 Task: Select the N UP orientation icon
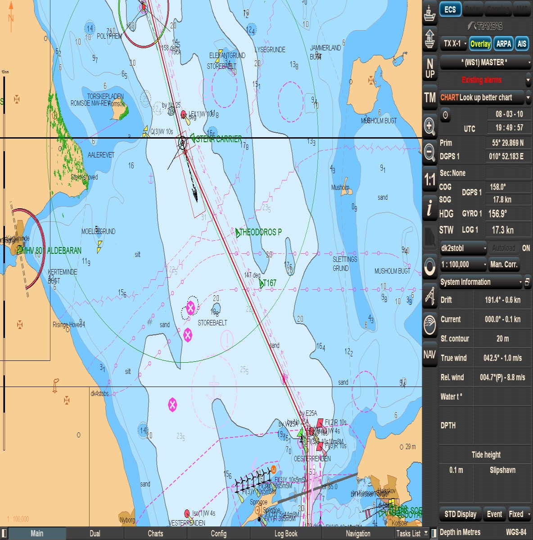click(429, 67)
